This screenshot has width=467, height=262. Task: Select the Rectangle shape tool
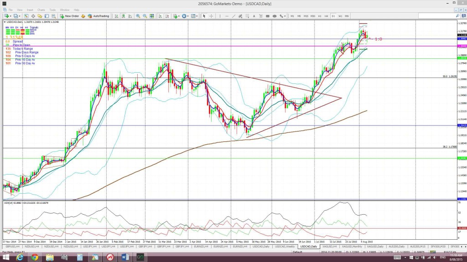pyautogui.click(x=268, y=16)
